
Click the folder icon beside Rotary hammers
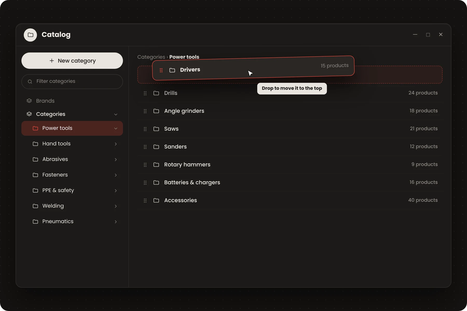pos(156,165)
